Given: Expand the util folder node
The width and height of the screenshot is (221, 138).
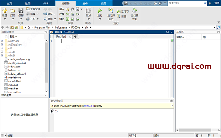Looking at the screenshot, I should pos(2,48).
